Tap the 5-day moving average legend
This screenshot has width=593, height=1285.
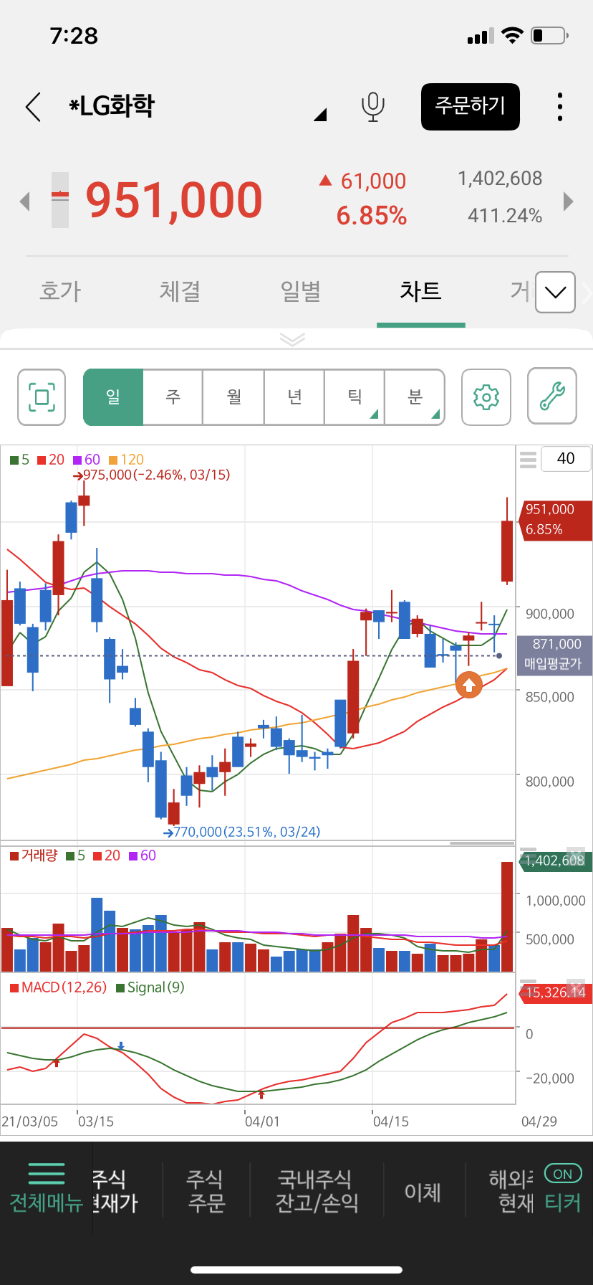[x=20, y=460]
